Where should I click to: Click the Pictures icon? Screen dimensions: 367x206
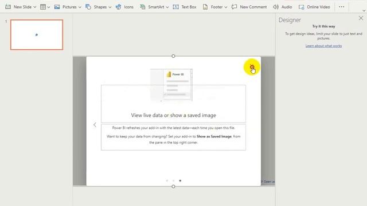(x=57, y=7)
